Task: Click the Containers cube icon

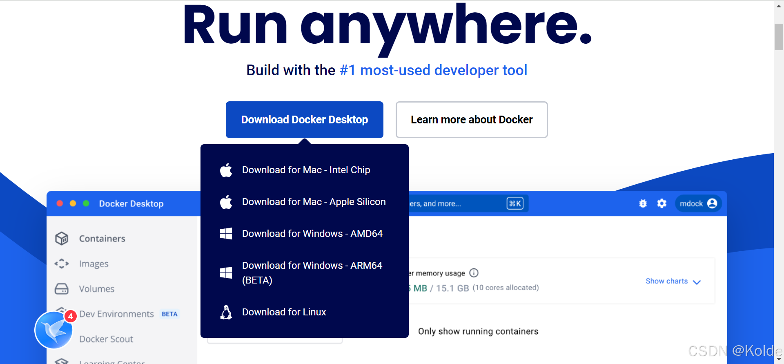Action: [62, 239]
